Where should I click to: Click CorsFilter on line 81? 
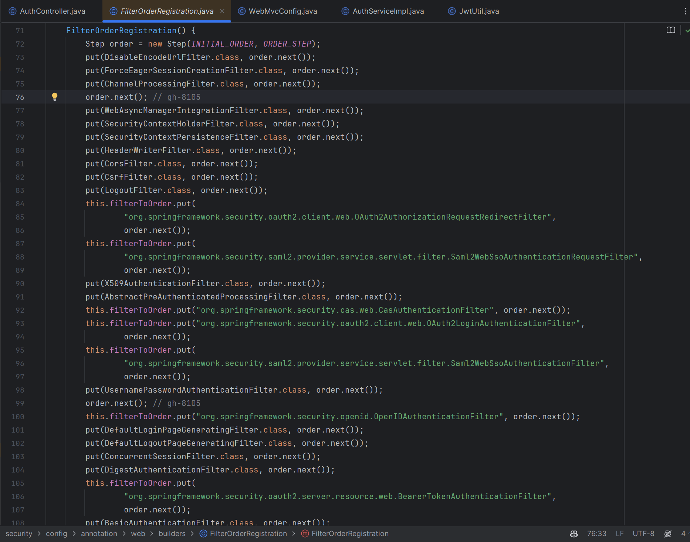click(x=129, y=164)
